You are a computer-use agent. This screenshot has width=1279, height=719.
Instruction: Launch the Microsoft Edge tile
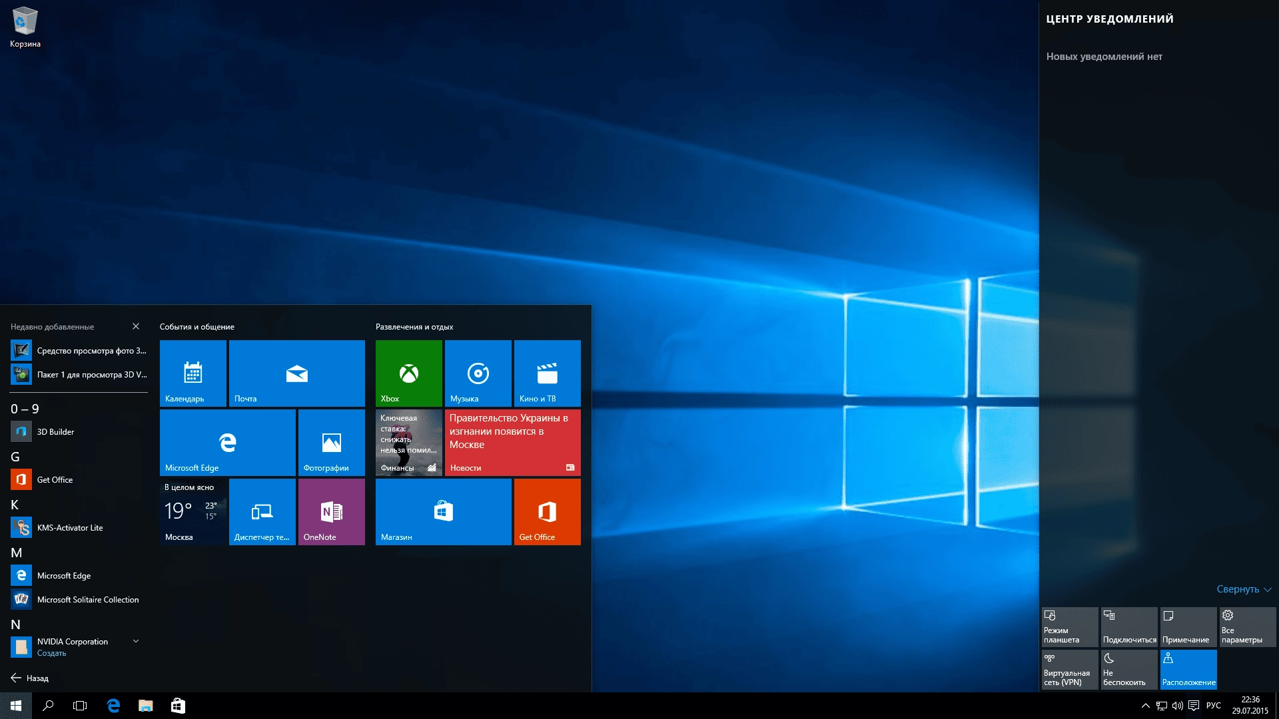(228, 443)
